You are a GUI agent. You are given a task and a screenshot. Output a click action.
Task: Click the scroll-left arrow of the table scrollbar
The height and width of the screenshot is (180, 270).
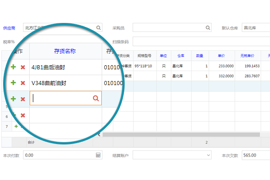tap(99, 135)
